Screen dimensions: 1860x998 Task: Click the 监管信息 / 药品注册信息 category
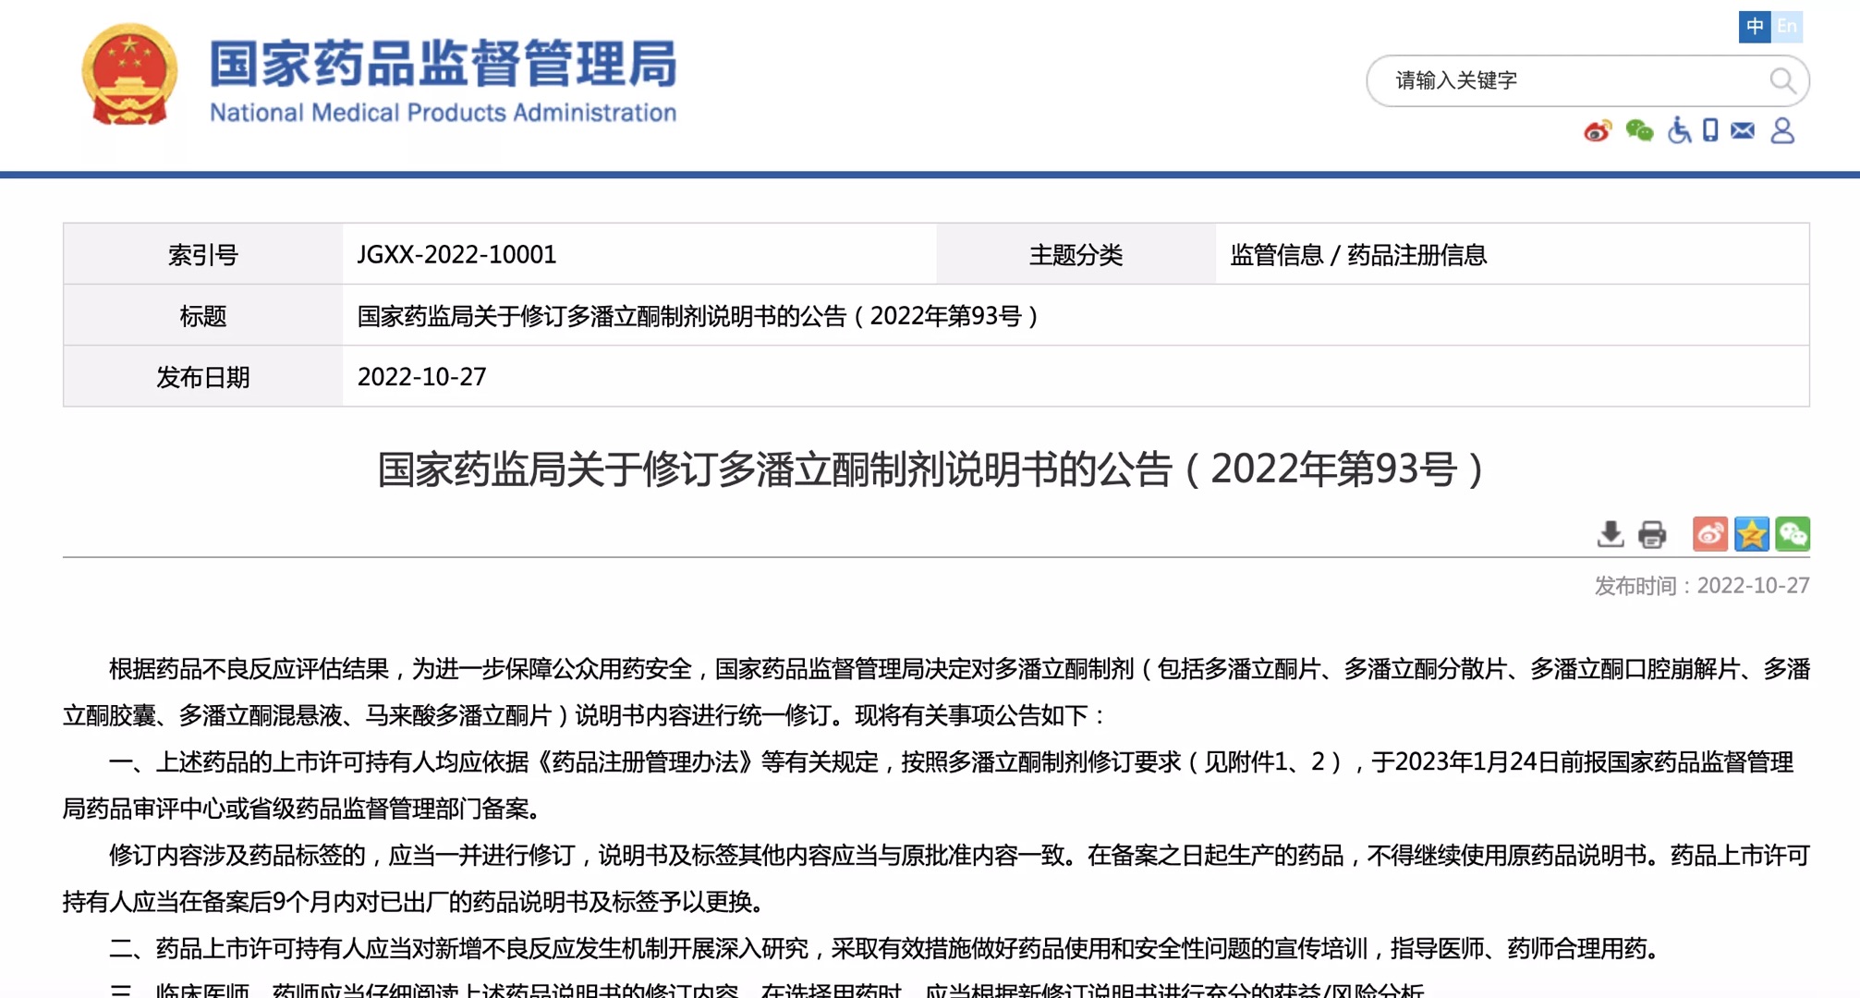1358,254
